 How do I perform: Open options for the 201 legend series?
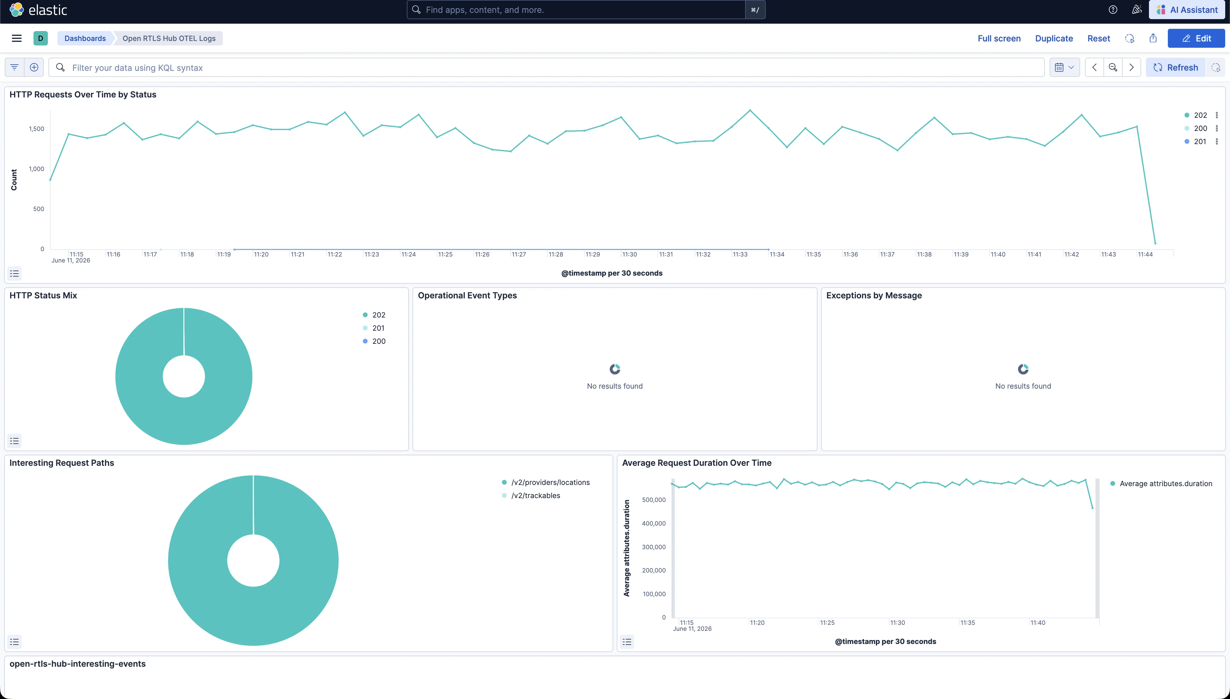coord(1217,141)
